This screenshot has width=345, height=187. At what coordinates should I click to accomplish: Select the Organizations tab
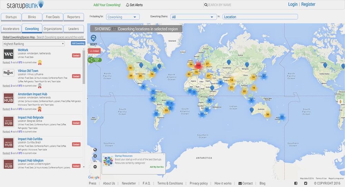(53, 29)
